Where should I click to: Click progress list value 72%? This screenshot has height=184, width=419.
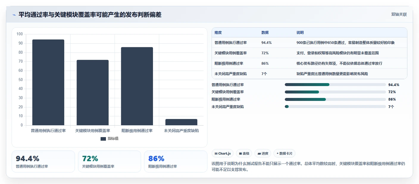pyautogui.click(x=392, y=92)
